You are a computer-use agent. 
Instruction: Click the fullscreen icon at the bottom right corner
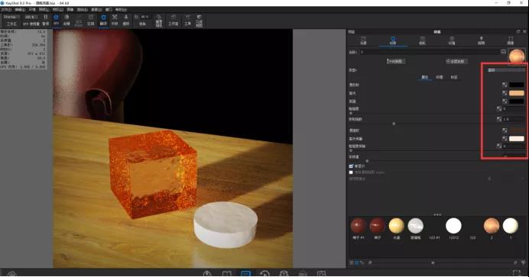[x=517, y=273]
